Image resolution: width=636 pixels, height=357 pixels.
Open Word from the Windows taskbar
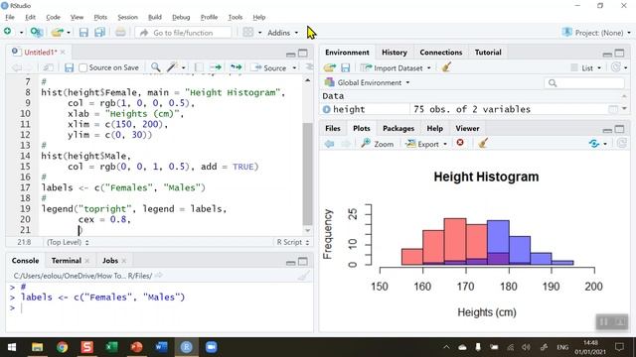[x=161, y=347]
